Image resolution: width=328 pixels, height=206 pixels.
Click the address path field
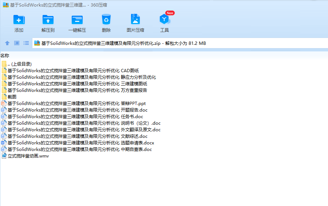[x=180, y=43]
